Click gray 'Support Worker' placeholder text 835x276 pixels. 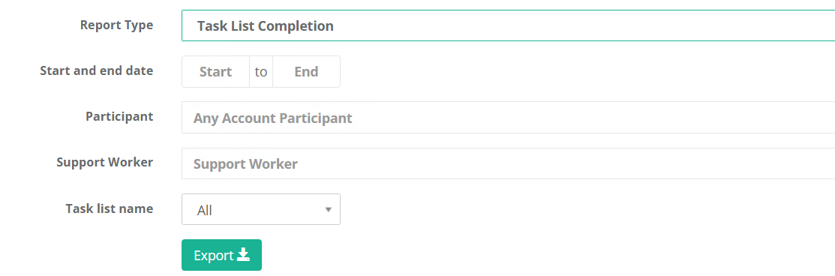[245, 163]
